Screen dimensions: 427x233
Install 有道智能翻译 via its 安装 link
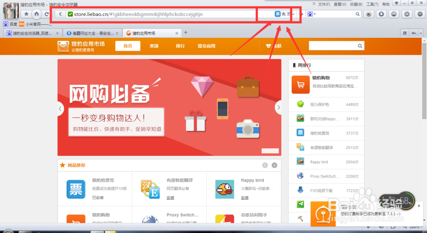170,198
